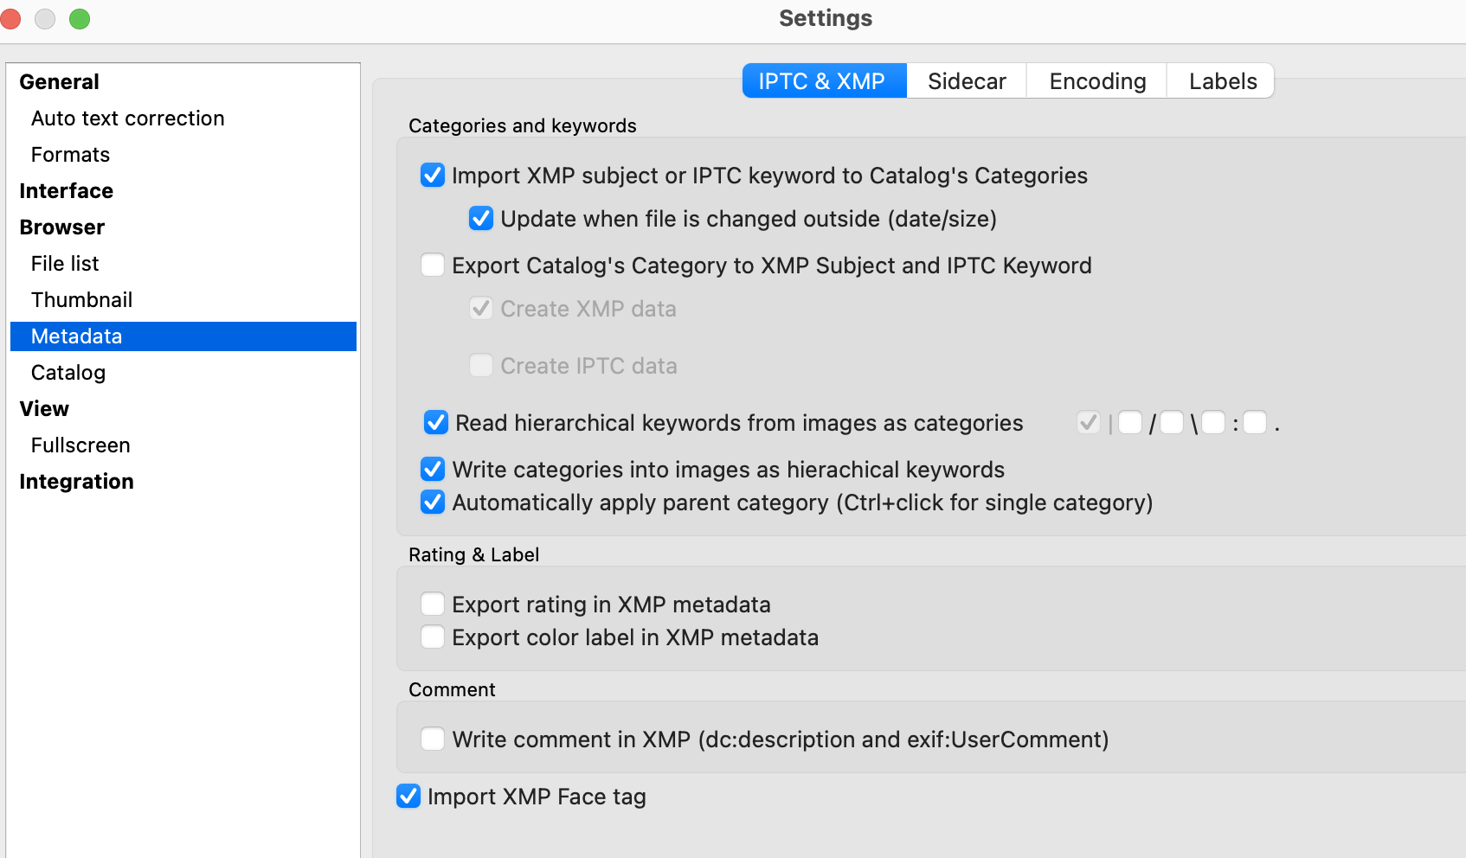Viewport: 1466px width, 858px height.
Task: Uncheck Write categories as hierarchical keywords
Action: [x=433, y=470]
